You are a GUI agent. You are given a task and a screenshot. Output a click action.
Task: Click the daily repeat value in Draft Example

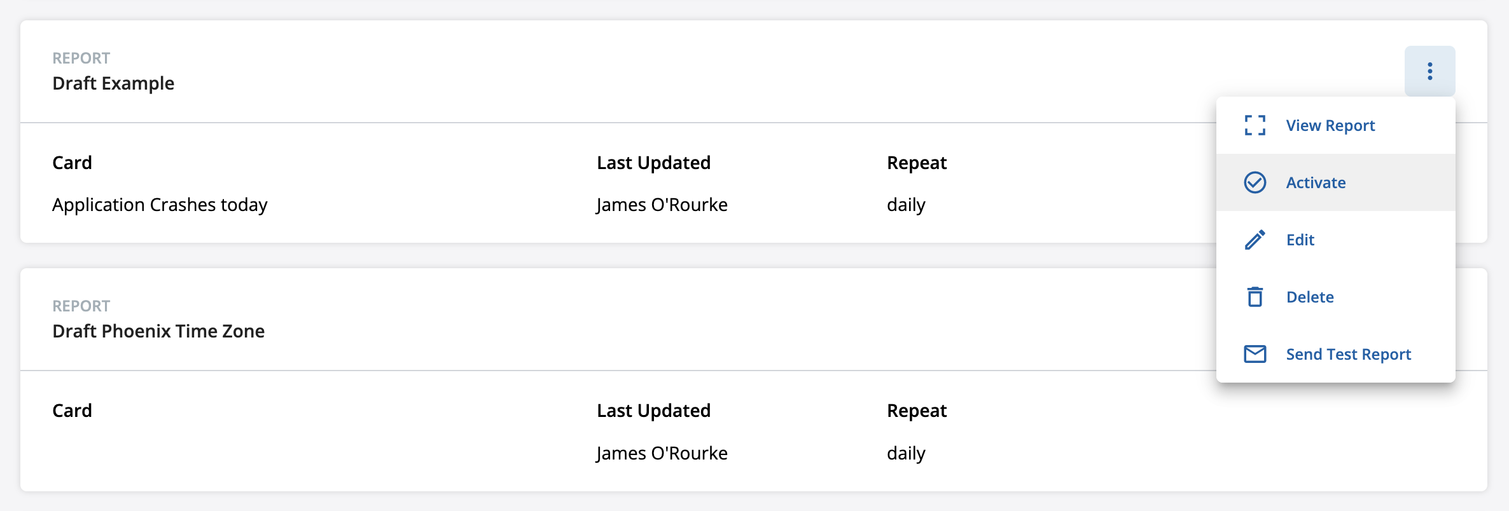(x=906, y=205)
